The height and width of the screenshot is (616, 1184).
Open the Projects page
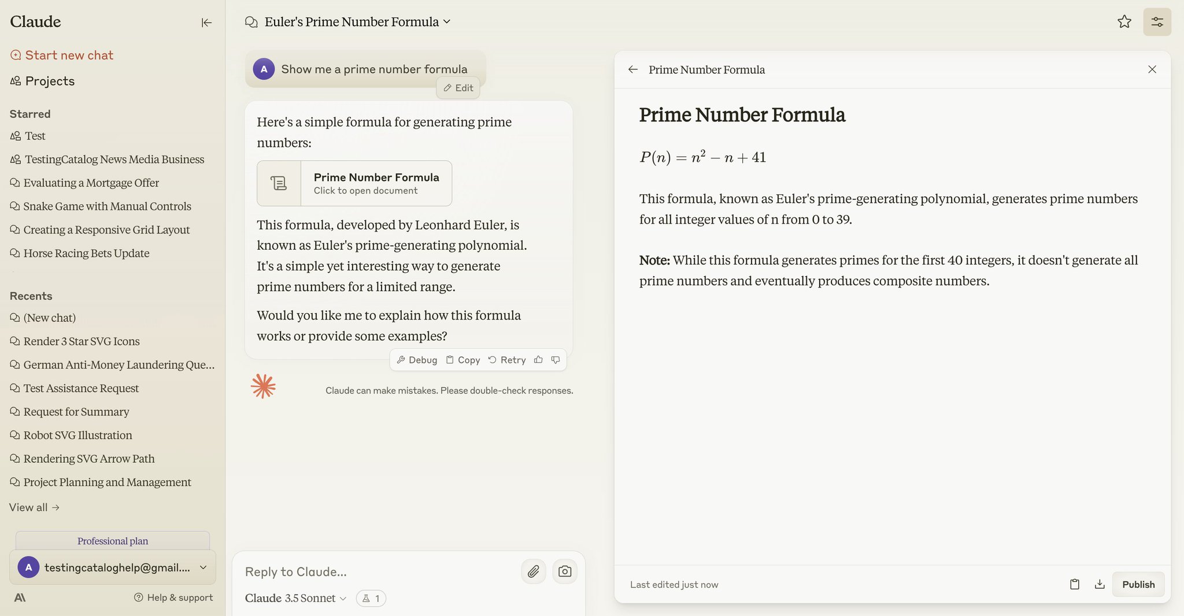pos(42,81)
